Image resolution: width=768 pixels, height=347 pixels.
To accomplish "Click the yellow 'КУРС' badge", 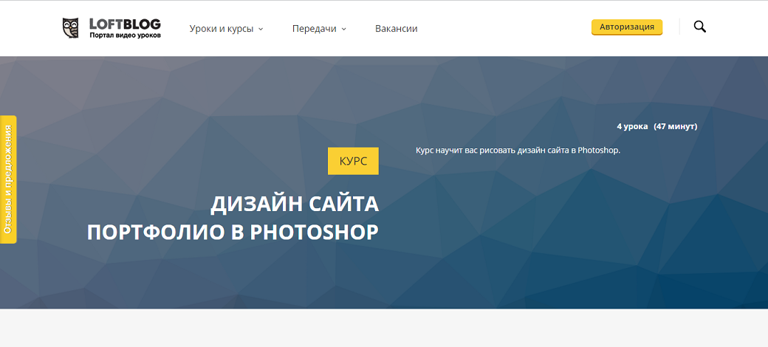I will tap(353, 161).
